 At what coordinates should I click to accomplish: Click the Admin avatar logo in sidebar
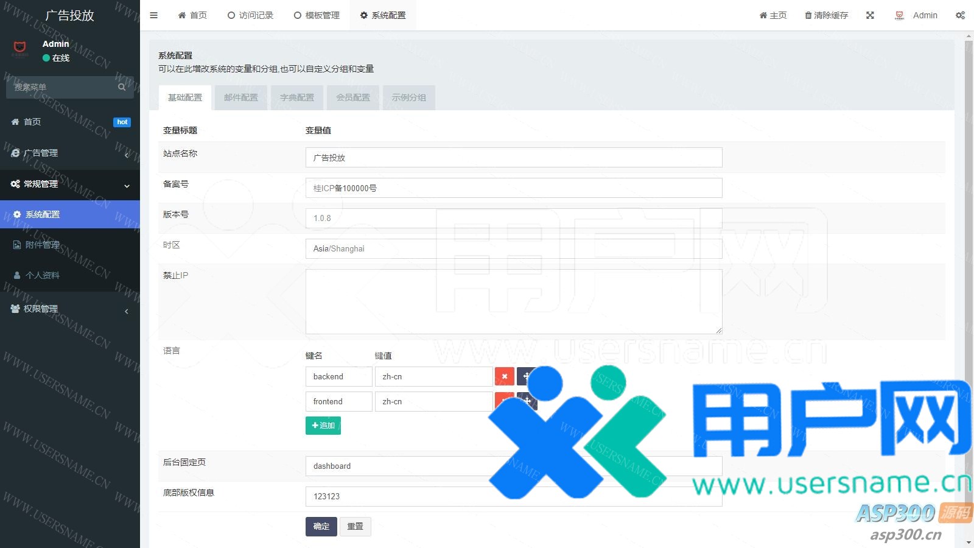pos(20,48)
